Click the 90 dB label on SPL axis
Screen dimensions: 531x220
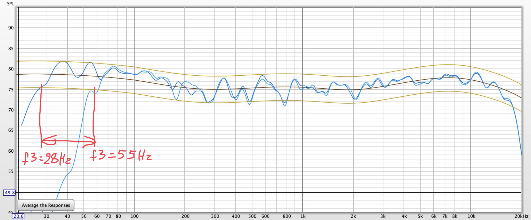tap(11, 28)
